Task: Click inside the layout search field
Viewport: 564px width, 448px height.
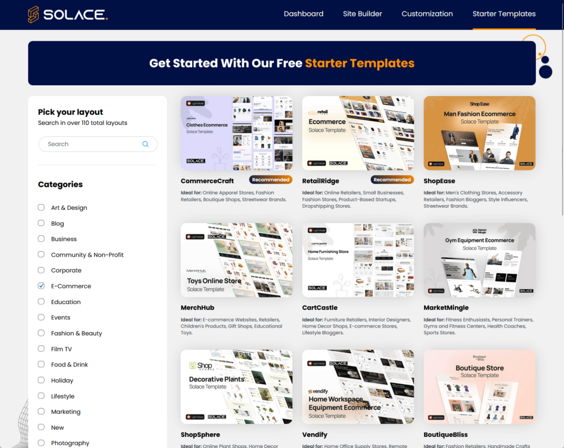Action: [88, 143]
